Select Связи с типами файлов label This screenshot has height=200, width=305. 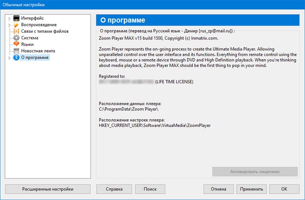click(45, 31)
